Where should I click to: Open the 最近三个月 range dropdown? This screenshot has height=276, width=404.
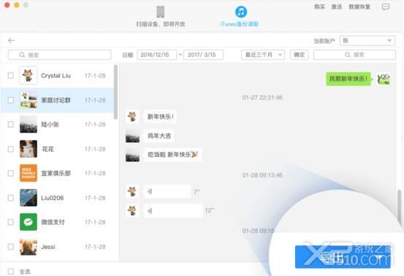pos(263,55)
